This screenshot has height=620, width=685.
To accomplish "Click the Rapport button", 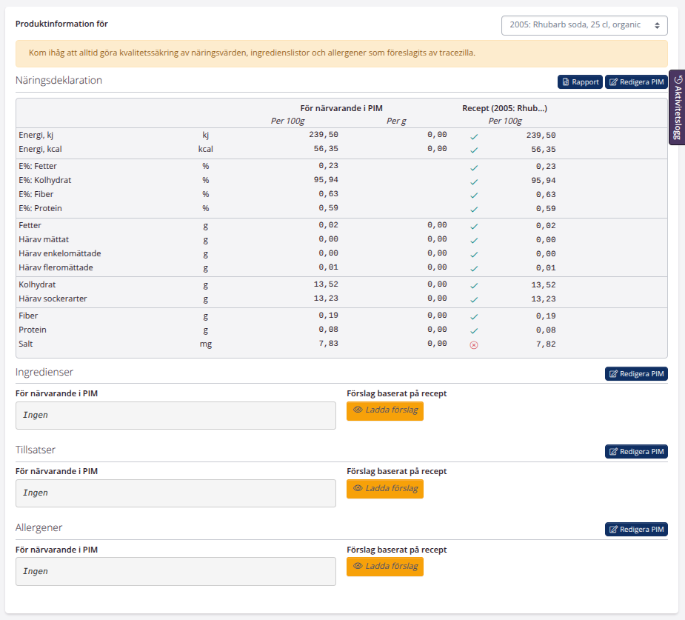I will pyautogui.click(x=580, y=81).
